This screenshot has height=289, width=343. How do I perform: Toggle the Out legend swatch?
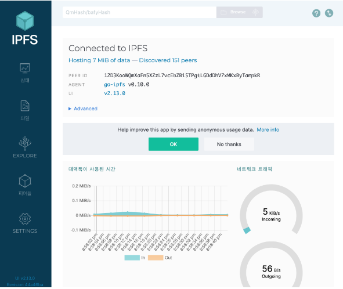(x=156, y=258)
